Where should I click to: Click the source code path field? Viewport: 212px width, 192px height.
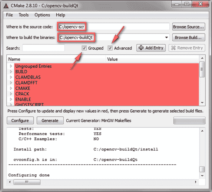(113, 27)
